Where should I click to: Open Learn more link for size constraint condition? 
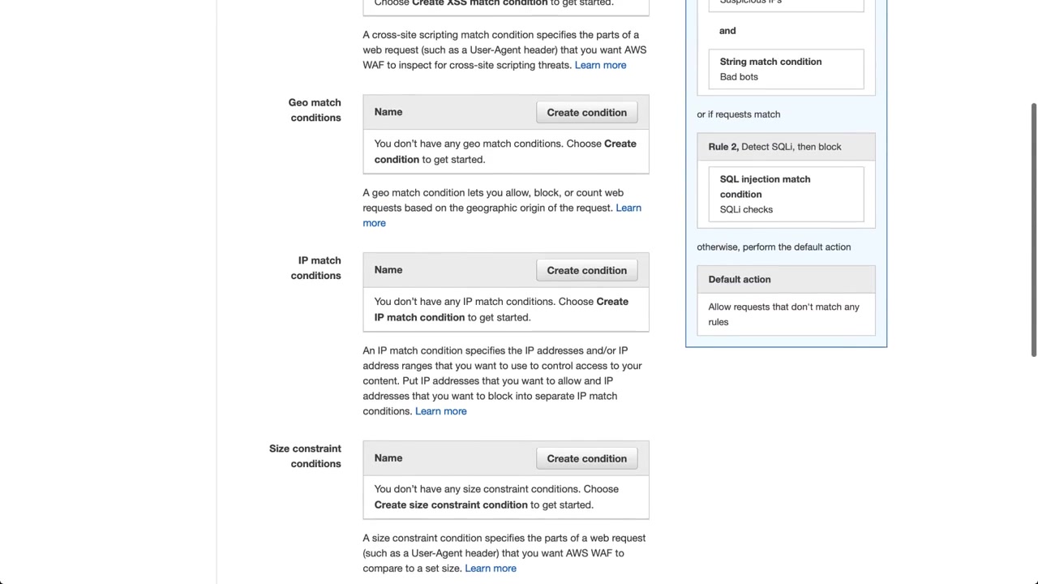point(490,569)
